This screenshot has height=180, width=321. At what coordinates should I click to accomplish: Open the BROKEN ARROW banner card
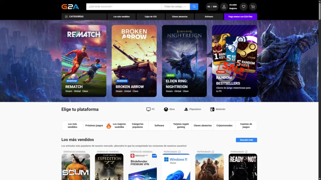click(134, 61)
